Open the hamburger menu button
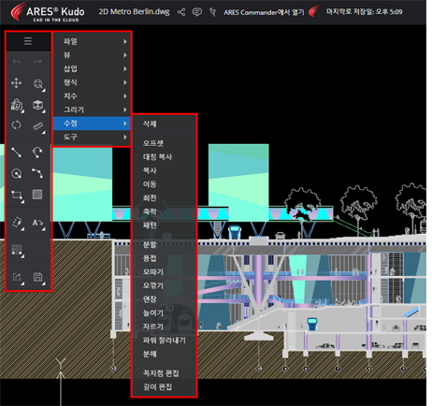The width and height of the screenshot is (432, 406). point(28,41)
